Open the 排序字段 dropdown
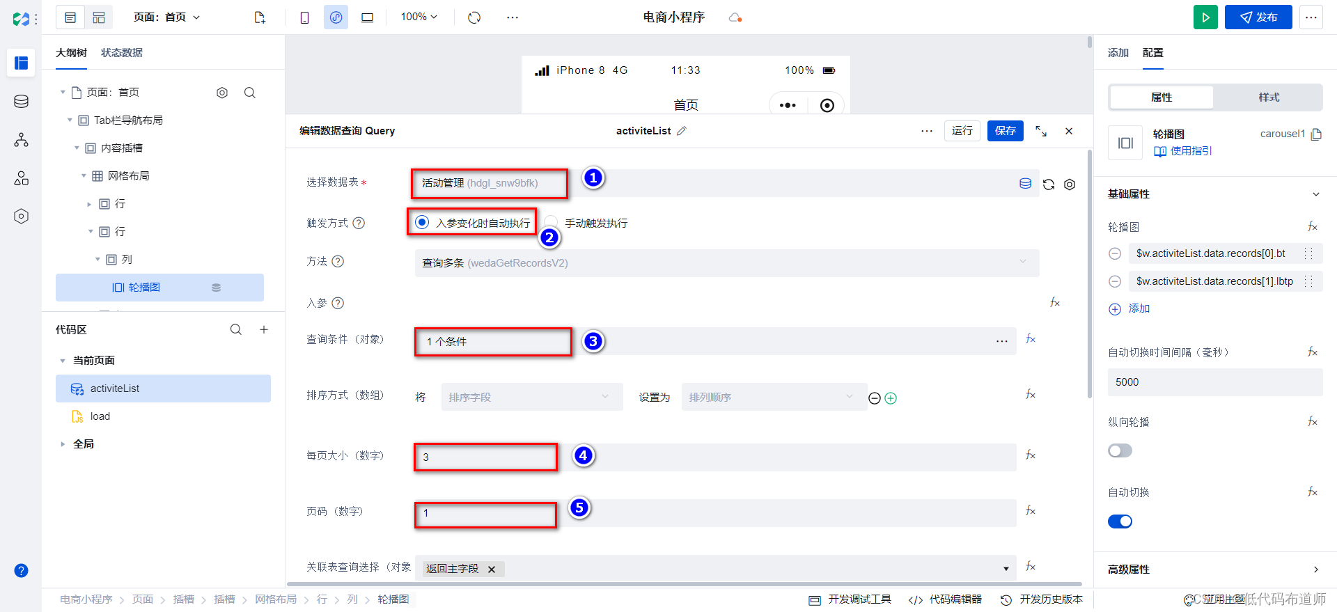Screen dimensions: 1337x612 click(532, 397)
